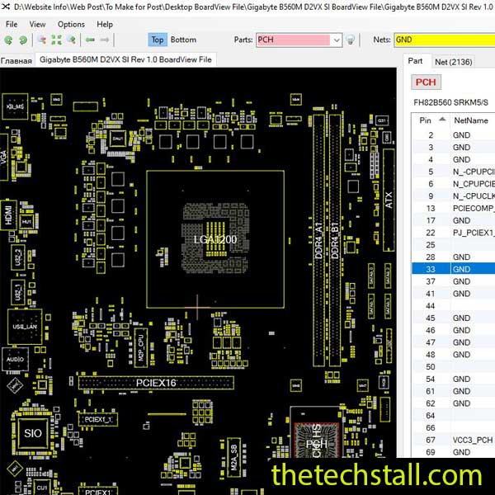Screen dimensions: 495x495
Task: Click the app icon in title bar
Action: click(6, 6)
